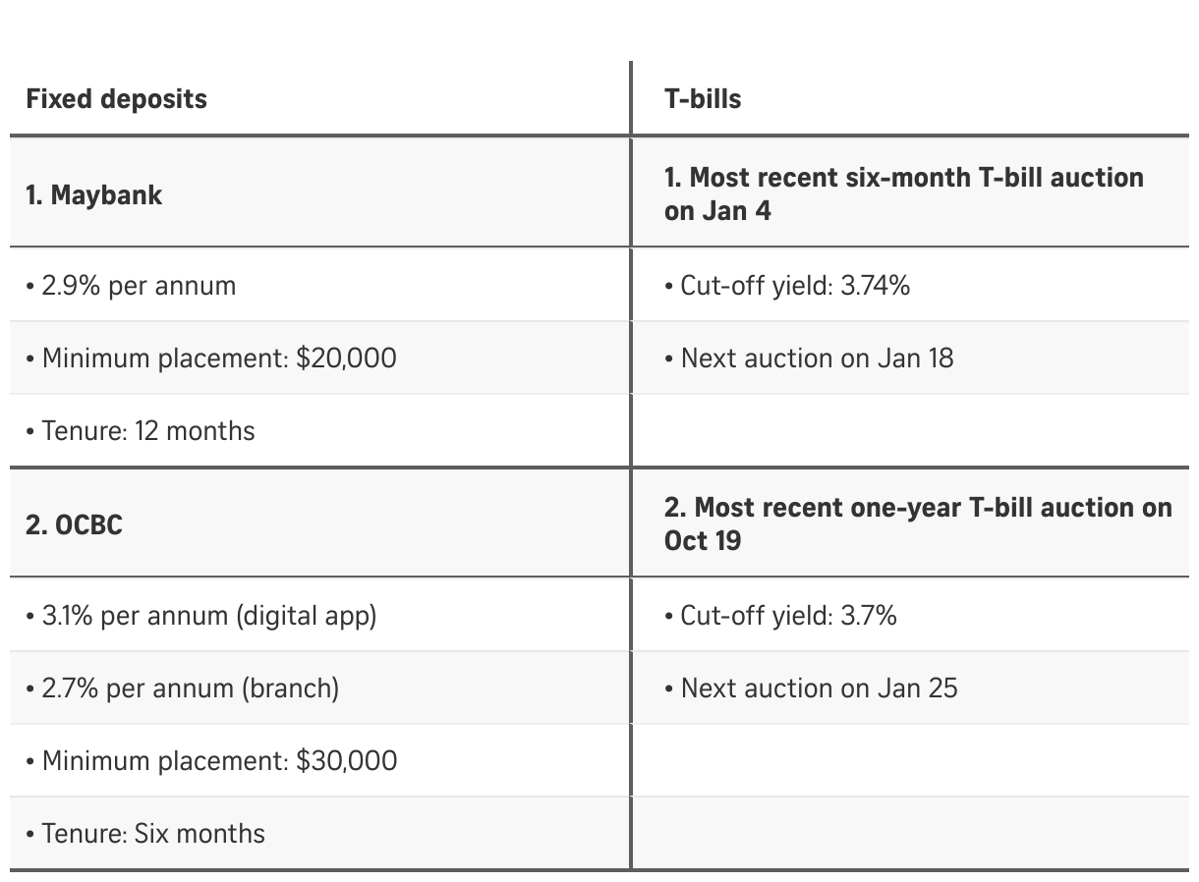Click the one-year T-bill auction heading
Viewport: 1199px width, 882px height.
pyautogui.click(x=918, y=524)
